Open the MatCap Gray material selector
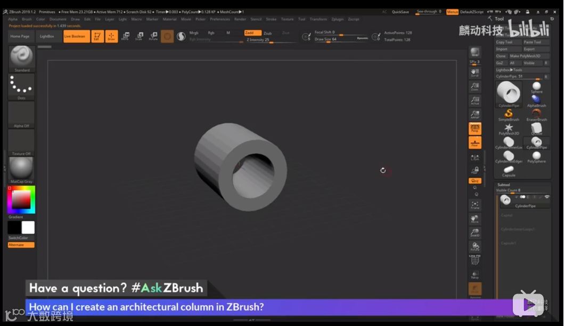The height and width of the screenshot is (326, 565). pyautogui.click(x=22, y=170)
